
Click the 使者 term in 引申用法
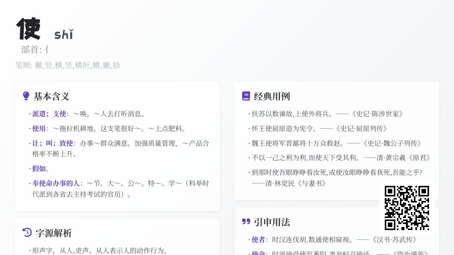coord(259,240)
